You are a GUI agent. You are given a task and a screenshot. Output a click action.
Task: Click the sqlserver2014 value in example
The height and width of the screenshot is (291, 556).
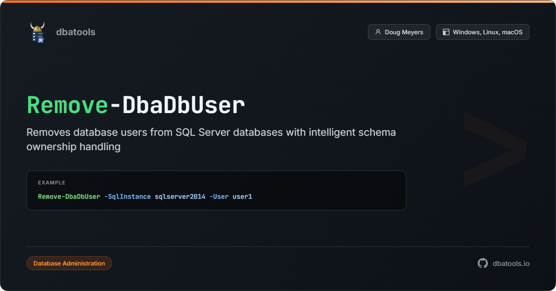(180, 196)
